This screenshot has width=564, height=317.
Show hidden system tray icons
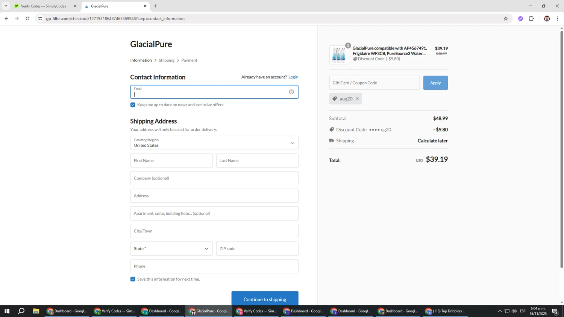[500, 311]
